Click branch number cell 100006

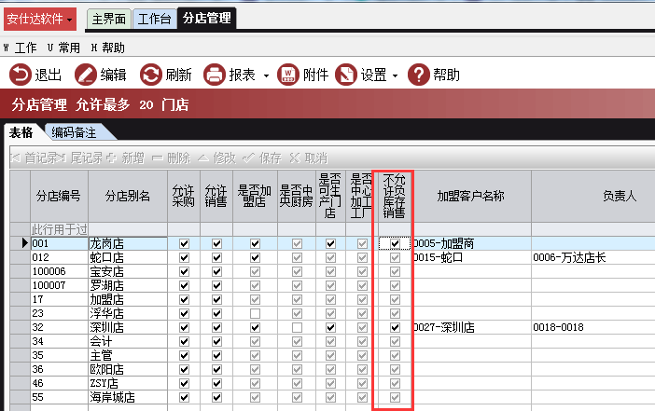59,271
